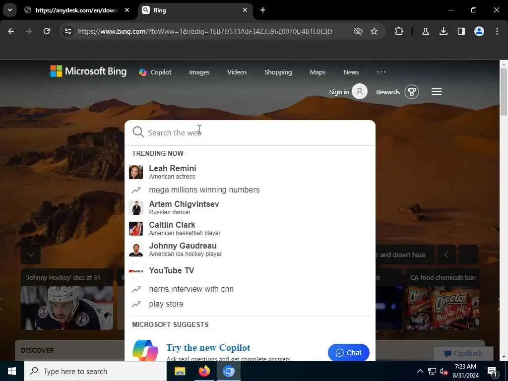Go to Bing Images
This screenshot has height=381, width=508.
(199, 72)
